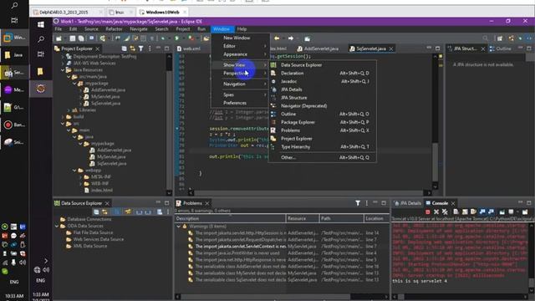Click Link with Editor icon in Project Explorer
535x301 pixels.
[132, 48]
